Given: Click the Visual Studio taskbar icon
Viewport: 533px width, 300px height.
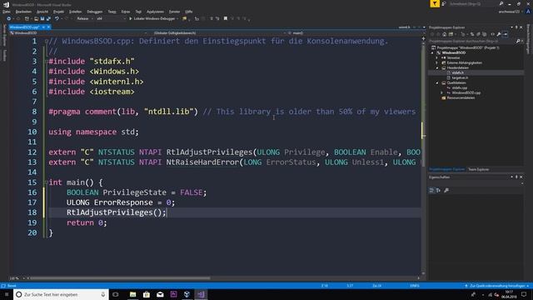Looking at the screenshot, I should (201, 294).
